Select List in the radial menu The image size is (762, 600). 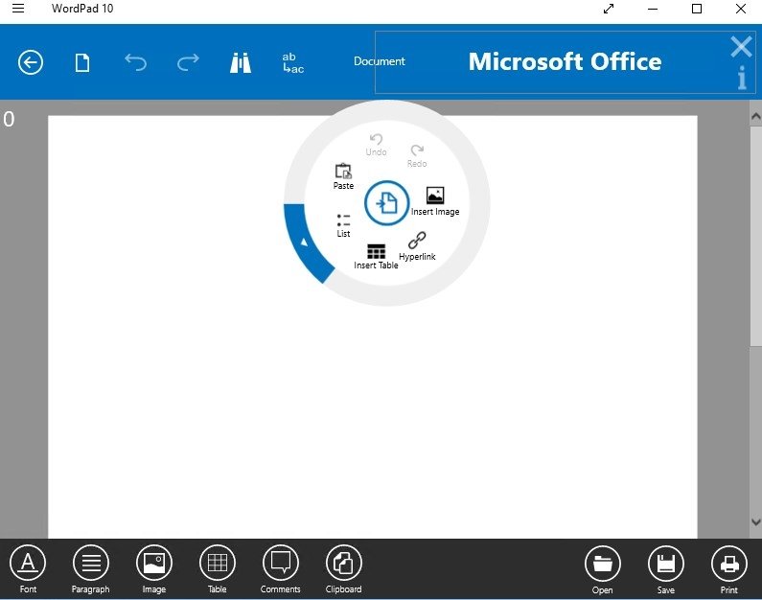click(x=343, y=225)
